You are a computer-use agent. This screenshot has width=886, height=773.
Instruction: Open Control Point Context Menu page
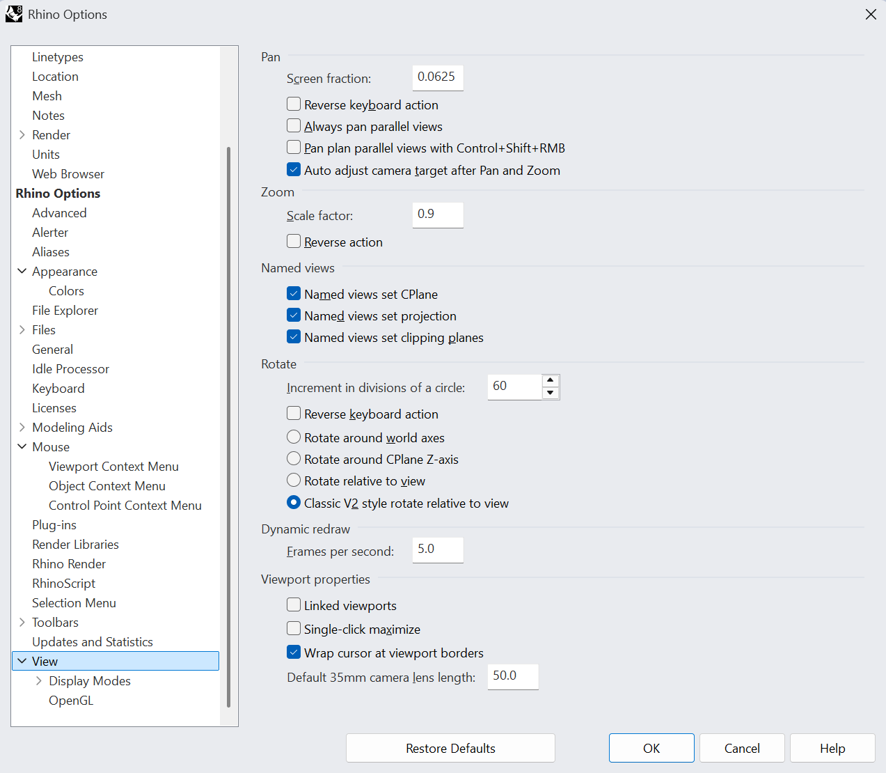[x=125, y=505]
